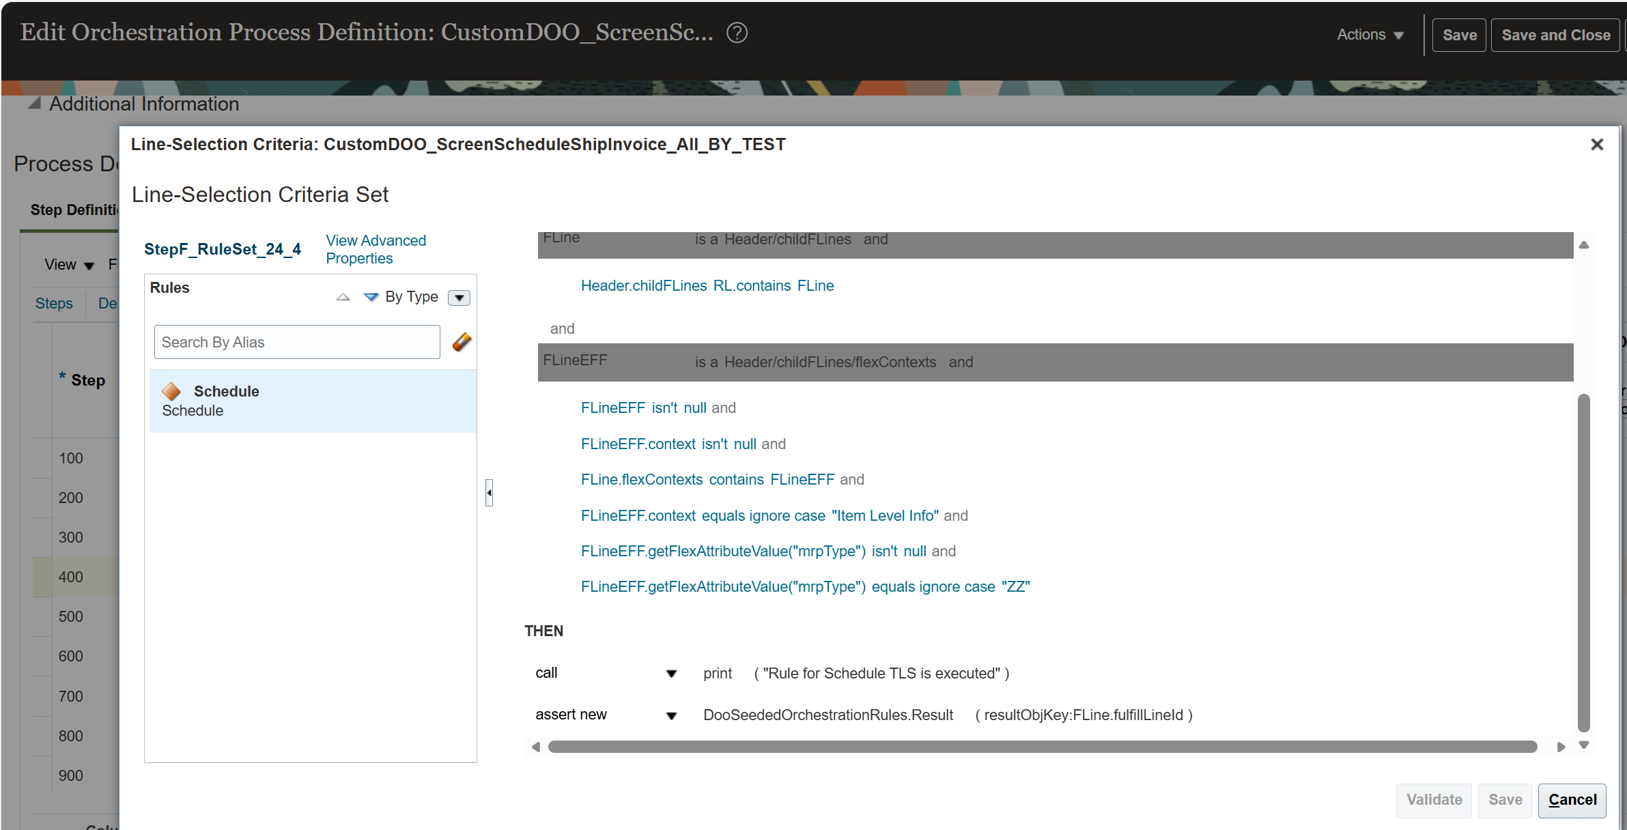The image size is (1627, 830).
Task: Click horizontal scrollbar left arrow
Action: coord(536,747)
